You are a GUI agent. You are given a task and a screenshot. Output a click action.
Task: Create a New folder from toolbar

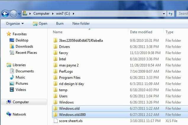pyautogui.click(x=81, y=24)
